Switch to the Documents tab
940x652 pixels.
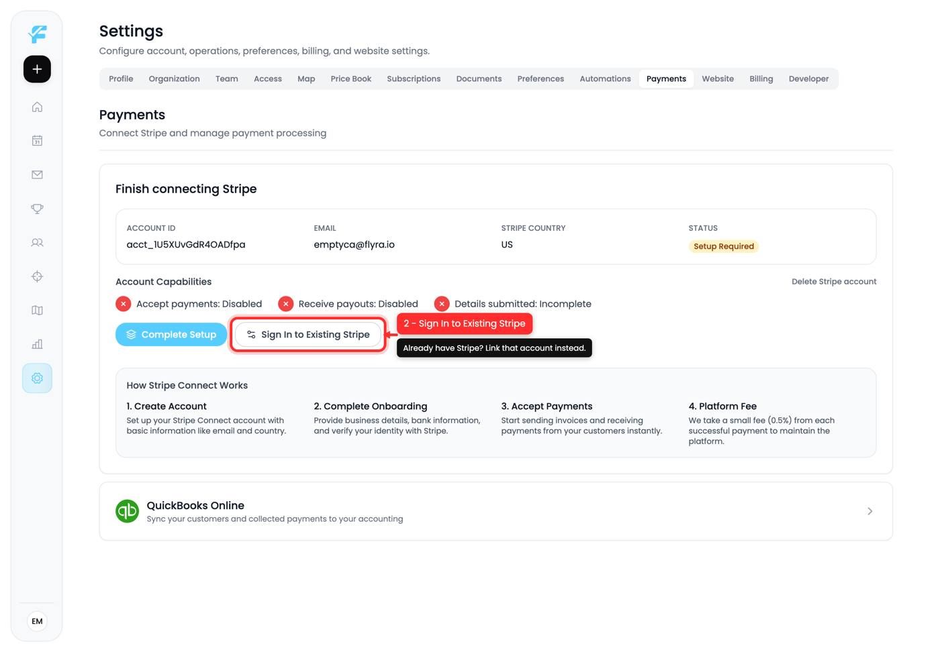click(x=479, y=78)
